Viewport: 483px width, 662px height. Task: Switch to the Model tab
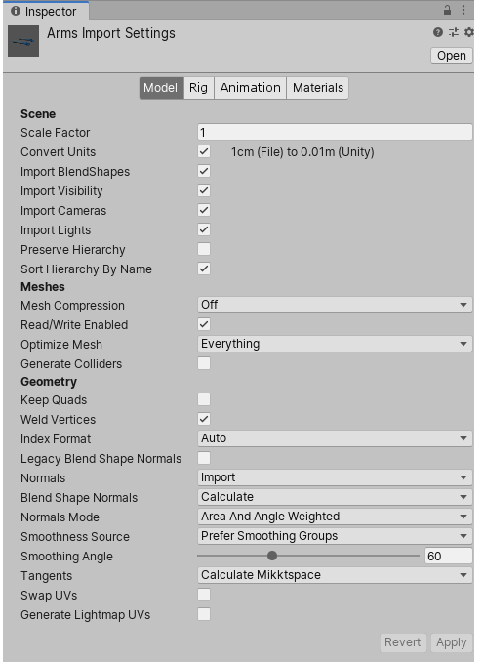coord(162,88)
